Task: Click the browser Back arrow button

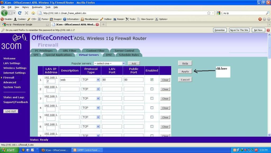Action: (x=4, y=13)
